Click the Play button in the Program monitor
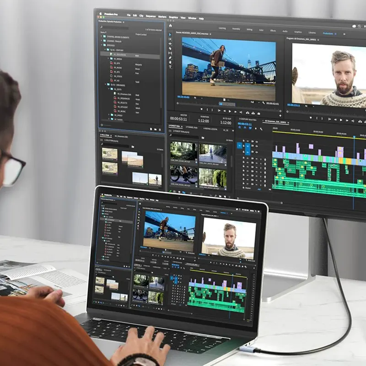This screenshot has height=366, width=366. [x=340, y=119]
